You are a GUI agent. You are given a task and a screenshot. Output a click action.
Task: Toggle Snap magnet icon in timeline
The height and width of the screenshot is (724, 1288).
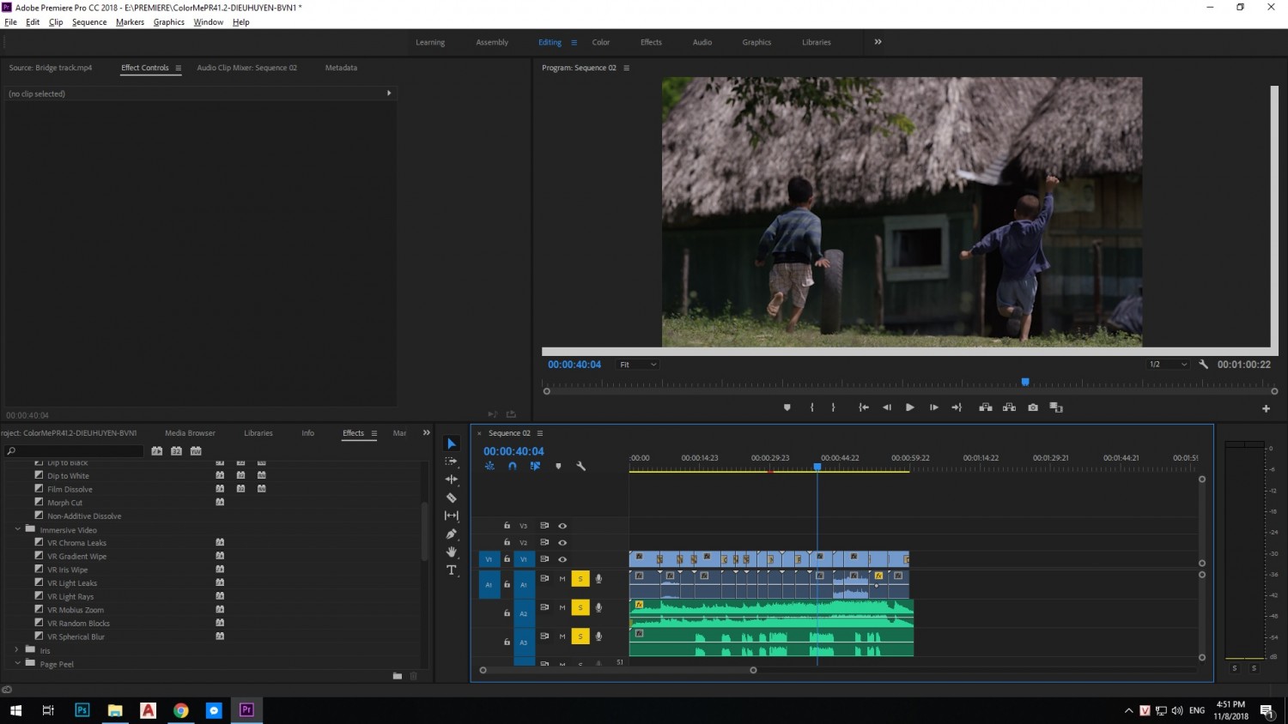513,466
